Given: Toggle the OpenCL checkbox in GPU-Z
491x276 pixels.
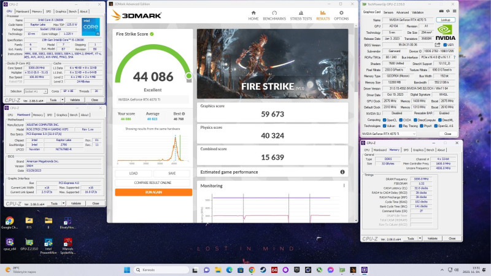Looking at the screenshot, I should 384,120.
